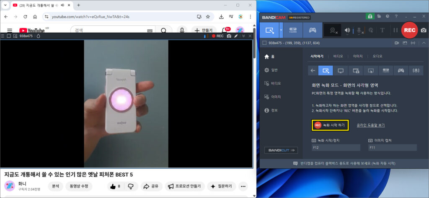429x198 pixels.
Task: Open the 온라인 도움말 보기 link
Action: 370,125
